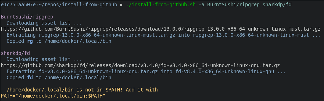324x101 pixels.
Task: Click the first 'Downloading asset list' message
Action: coord(44,23)
